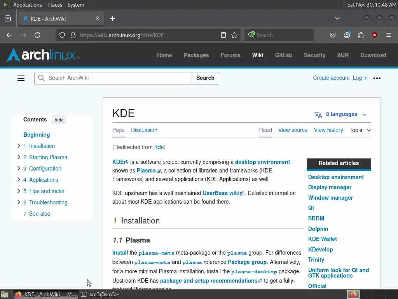This screenshot has height=299, width=398.
Task: Expand the Tips and tricks contents section
Action: point(19,191)
